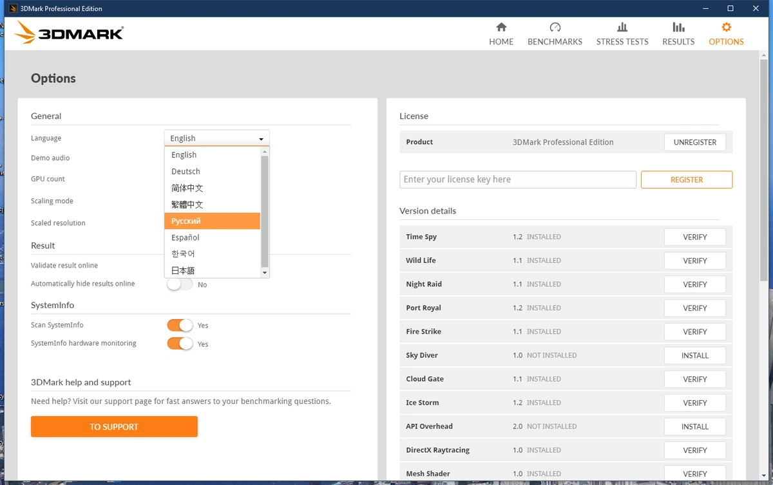Click the language list up scroll arrow
773x485 pixels.
tap(264, 152)
